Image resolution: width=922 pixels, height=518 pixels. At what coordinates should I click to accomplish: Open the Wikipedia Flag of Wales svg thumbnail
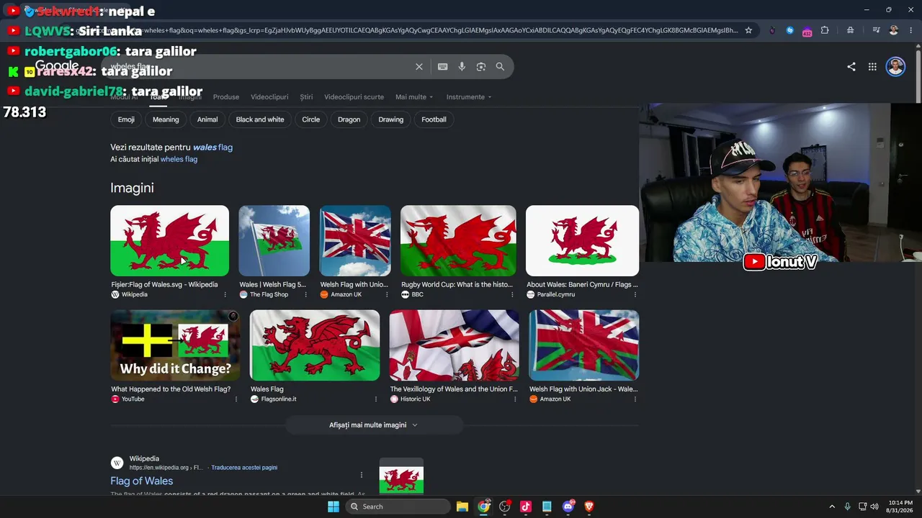169,241
